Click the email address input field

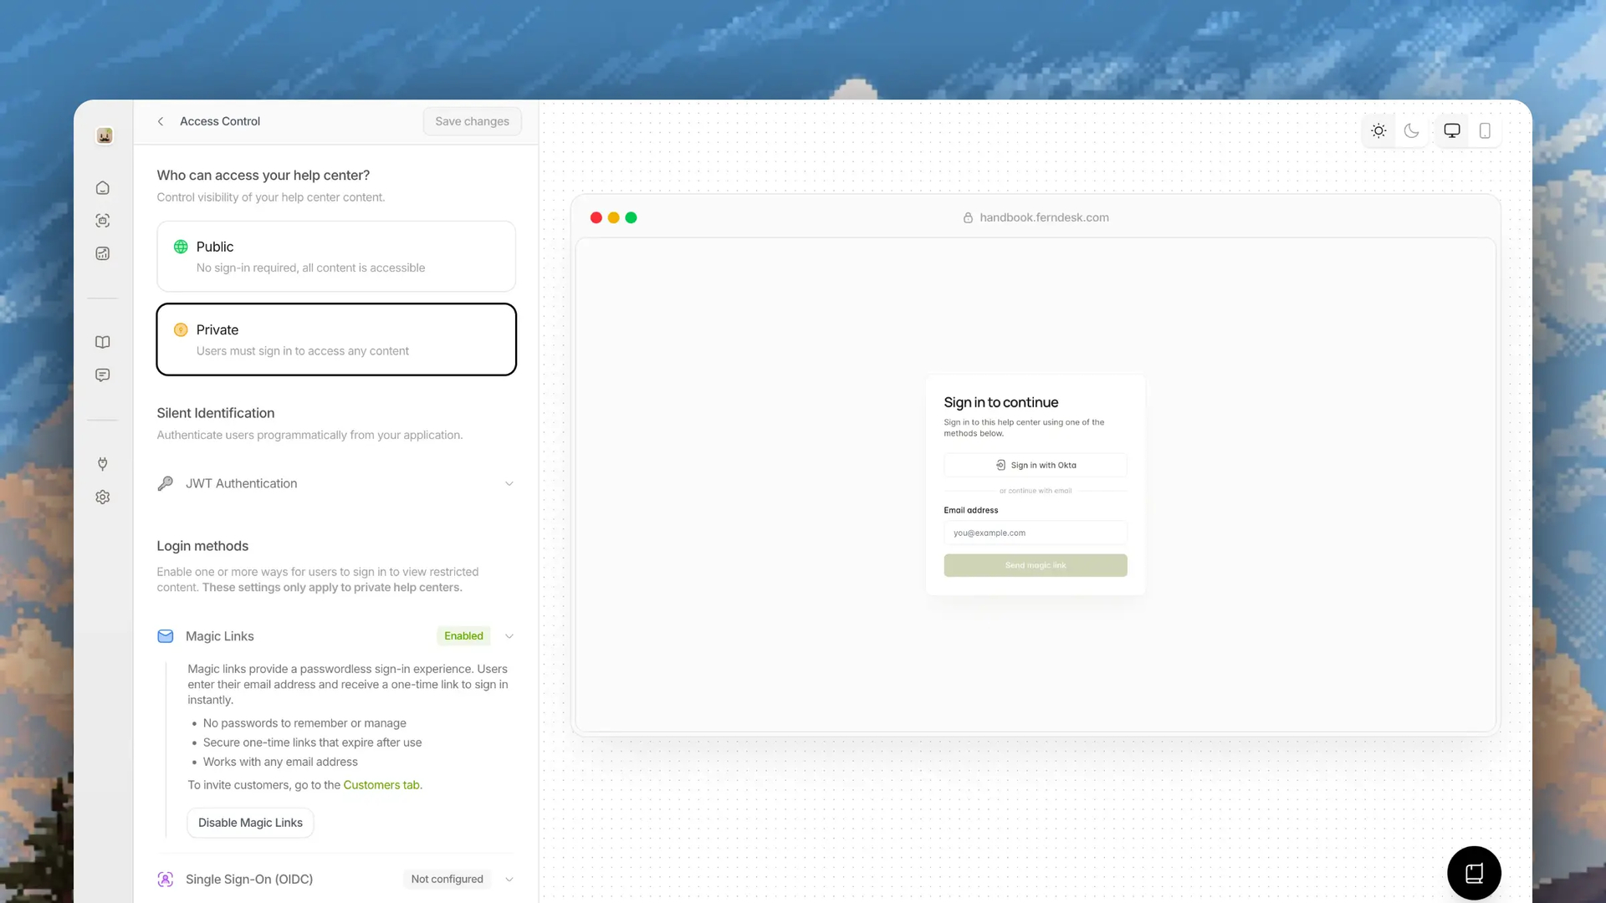click(x=1035, y=533)
